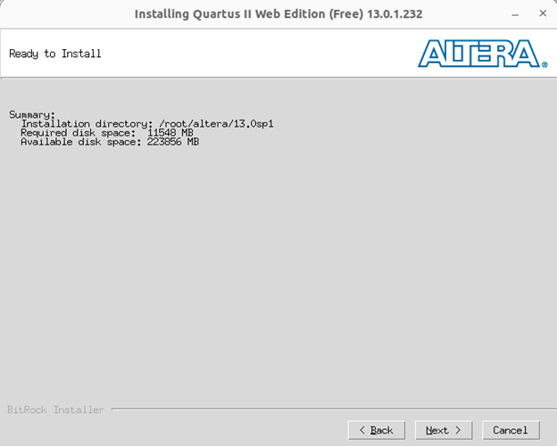Cancel the Quartus II installation

coord(511,430)
